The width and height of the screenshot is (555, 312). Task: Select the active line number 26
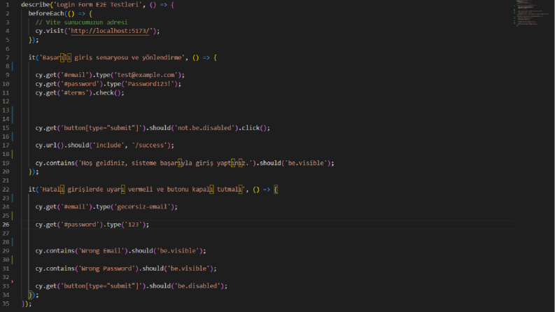click(x=6, y=225)
